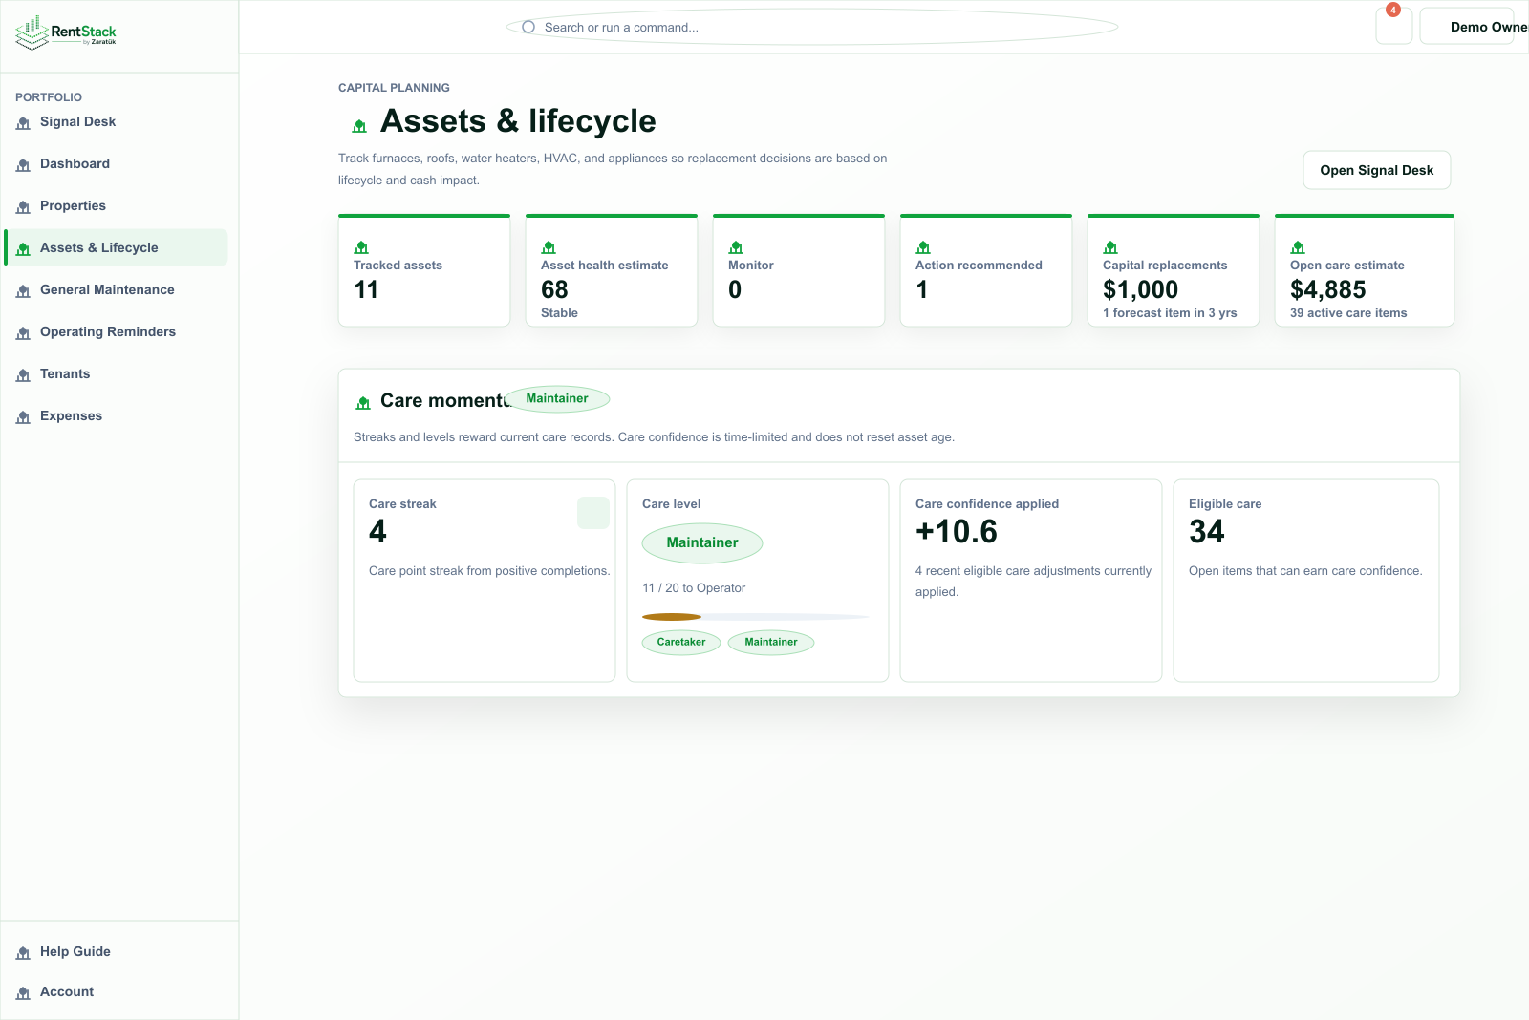Click the PORTFOLIO section label
The width and height of the screenshot is (1529, 1020).
(49, 96)
